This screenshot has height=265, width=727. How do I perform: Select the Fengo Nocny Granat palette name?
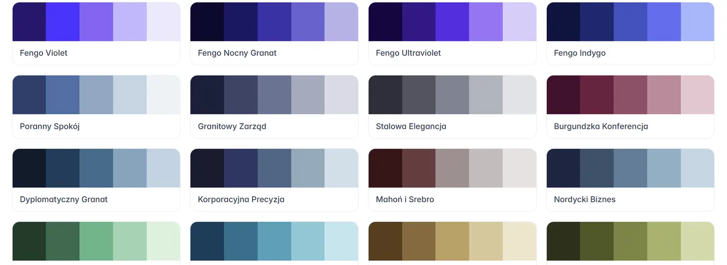(x=237, y=53)
